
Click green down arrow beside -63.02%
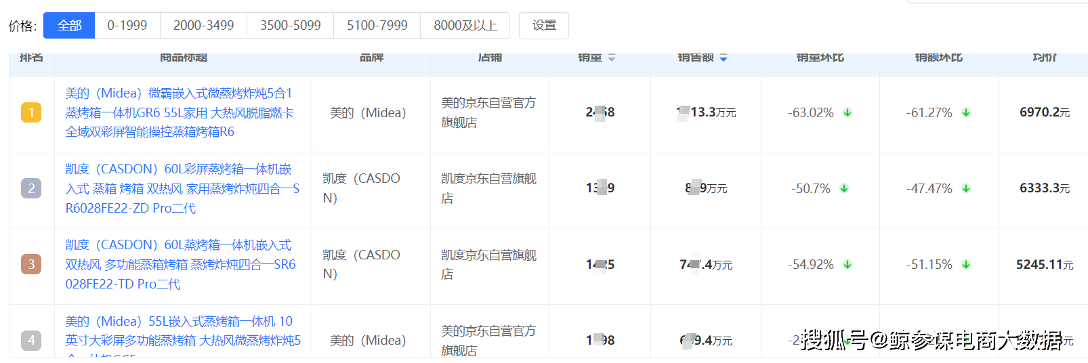point(848,112)
